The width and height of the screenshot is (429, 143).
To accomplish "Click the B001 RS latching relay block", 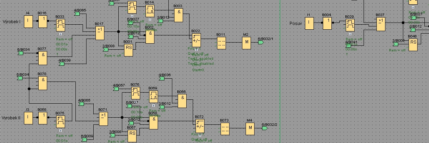I will coord(128,50).
